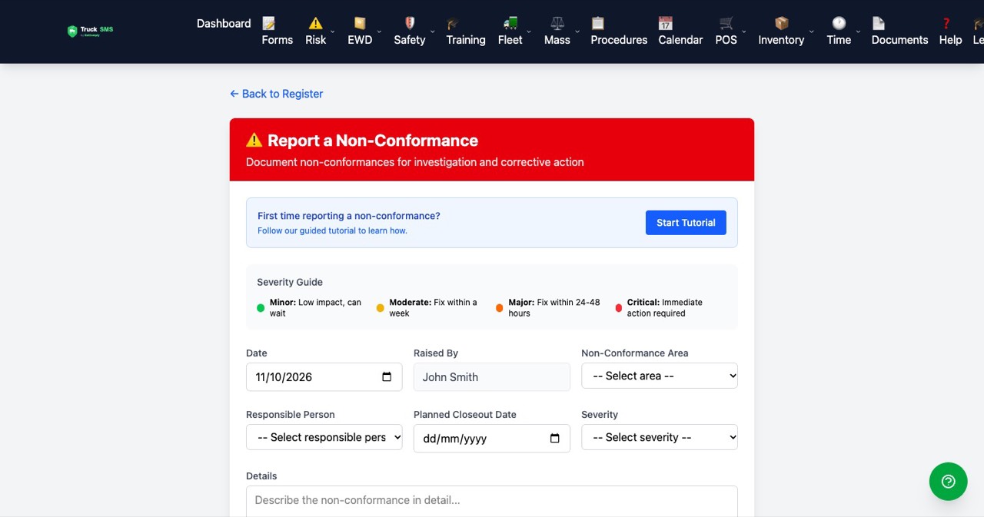Expand the Fleet menu chevron
This screenshot has height=517, width=984.
529,32
